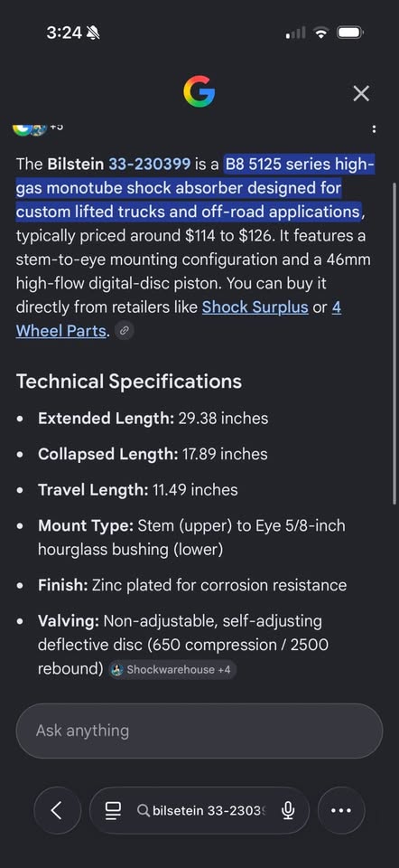
Task: Open the link icon after 4 Wheel Parts
Action: [x=125, y=331]
